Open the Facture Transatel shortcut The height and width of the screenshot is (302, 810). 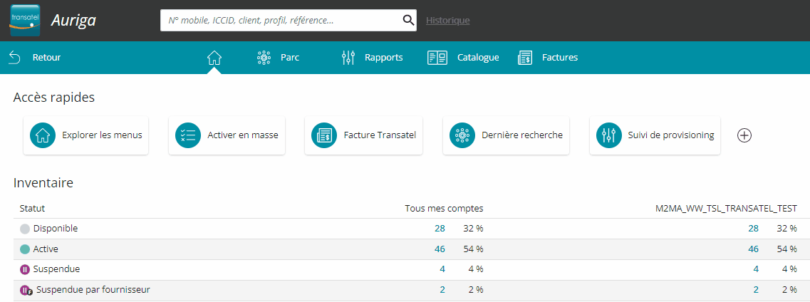click(363, 135)
